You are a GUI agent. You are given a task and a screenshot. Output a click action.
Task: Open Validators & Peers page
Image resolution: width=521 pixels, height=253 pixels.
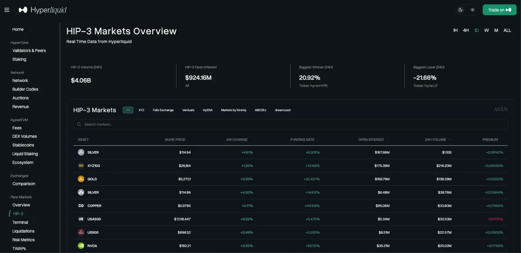pos(29,51)
